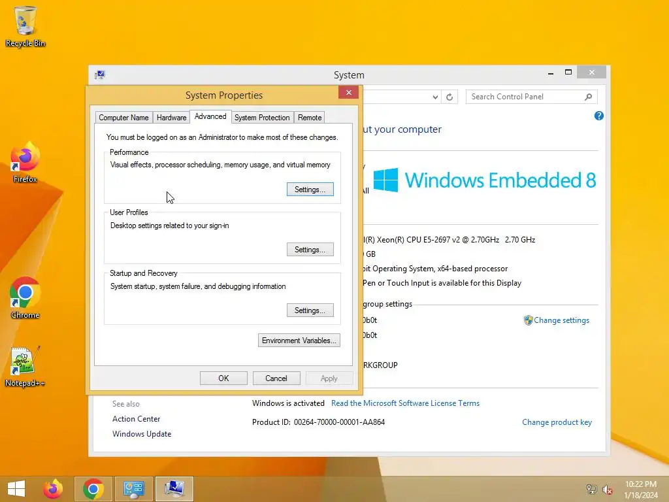Image resolution: width=669 pixels, height=502 pixels.
Task: Click 'x64-based processor' system type text
Action: [472, 269]
